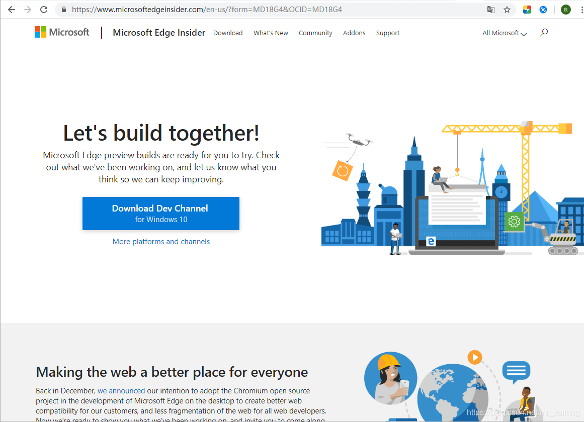Click the 'Let's build together!' heading
Viewport: 584px width, 422px height.
pyautogui.click(x=161, y=133)
